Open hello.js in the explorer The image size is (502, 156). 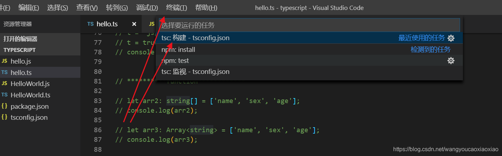pos(40,61)
